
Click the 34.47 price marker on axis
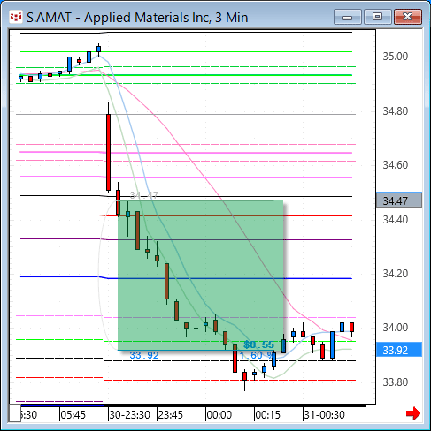click(x=399, y=200)
